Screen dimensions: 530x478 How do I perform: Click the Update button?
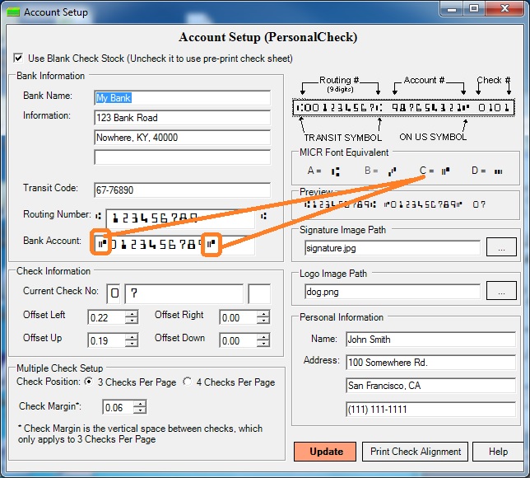pyautogui.click(x=325, y=452)
